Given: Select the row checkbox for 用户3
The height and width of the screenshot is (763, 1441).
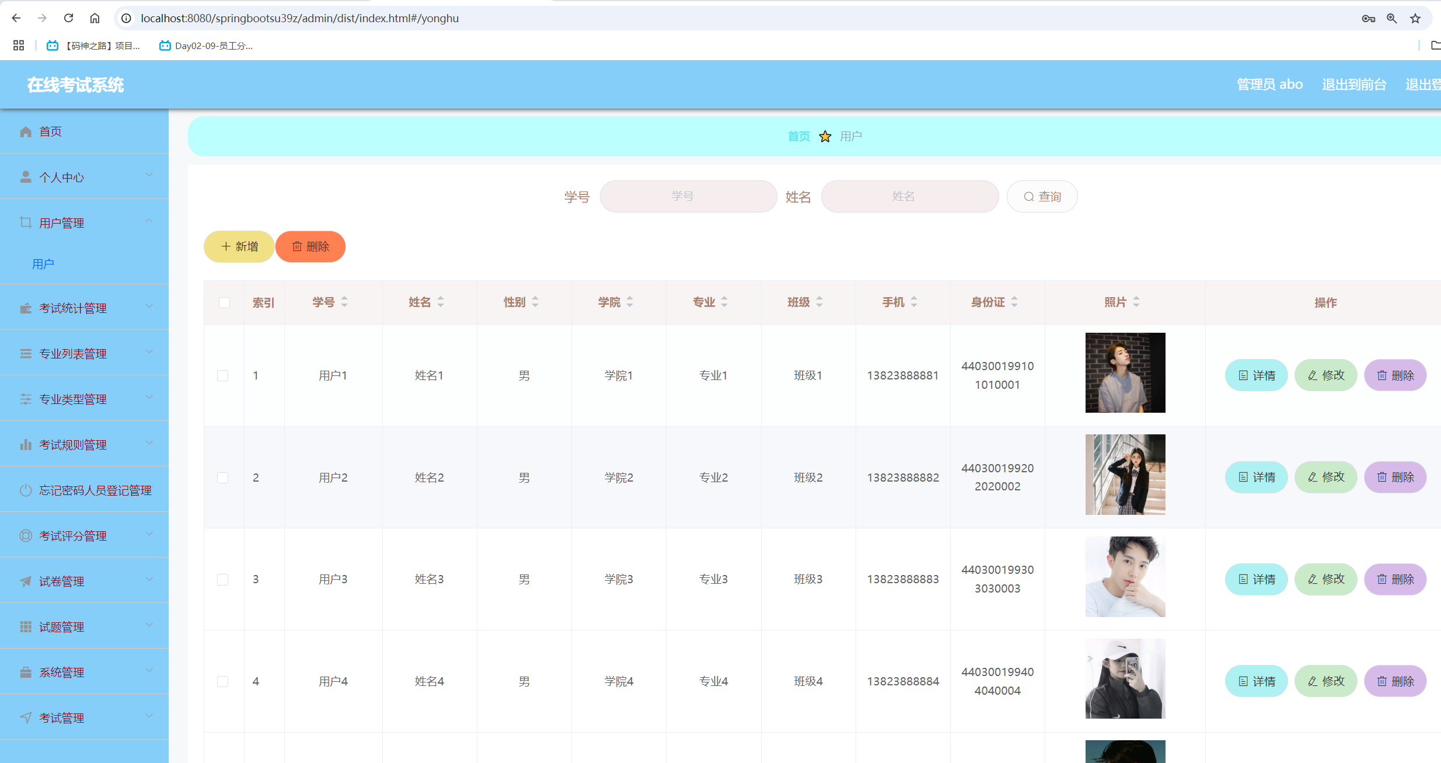Looking at the screenshot, I should (223, 579).
